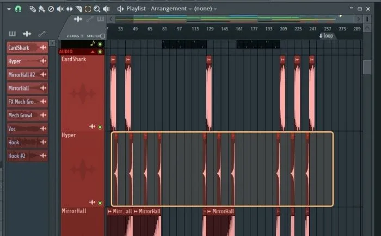The image size is (381, 236).
Task: Select Mech Growl in the clip picker
Action: 27,115
